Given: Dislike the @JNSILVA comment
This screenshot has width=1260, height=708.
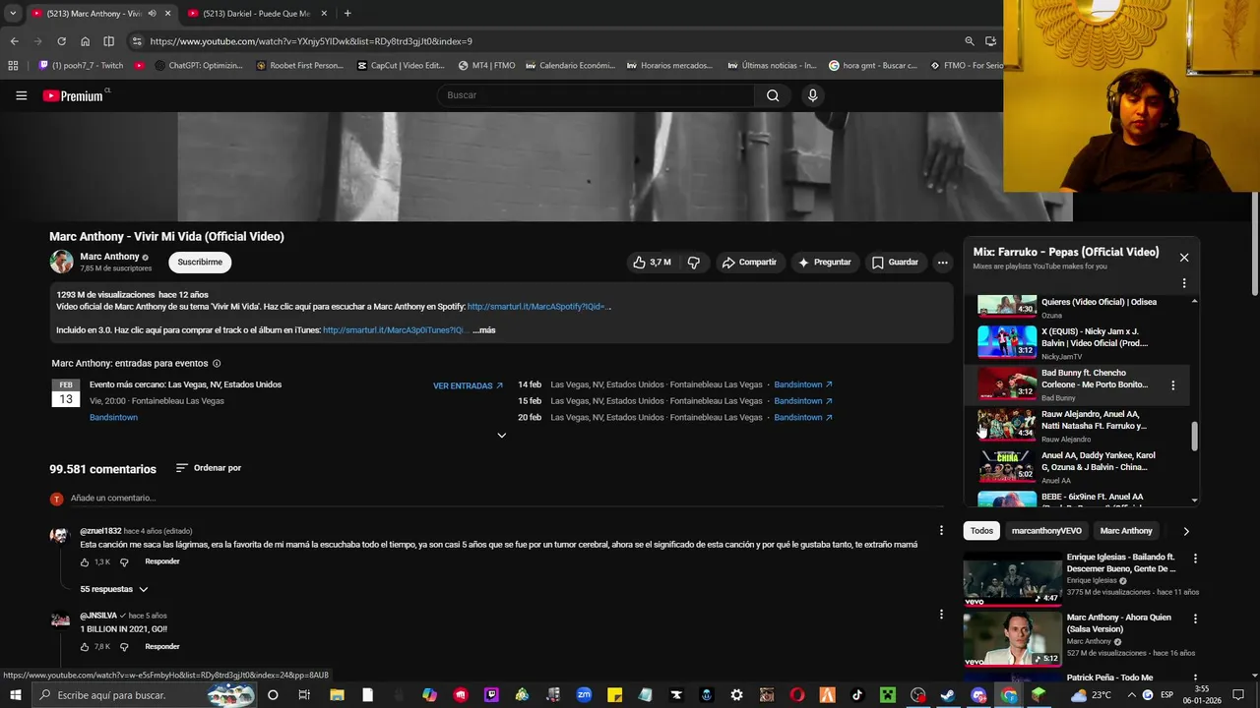Looking at the screenshot, I should tap(124, 647).
